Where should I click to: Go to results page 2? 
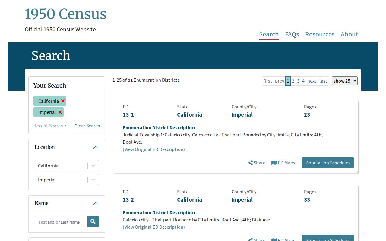(x=293, y=81)
